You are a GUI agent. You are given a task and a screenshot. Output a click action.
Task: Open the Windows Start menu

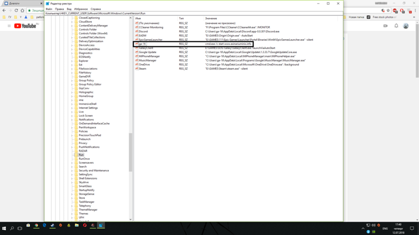[x=4, y=228]
